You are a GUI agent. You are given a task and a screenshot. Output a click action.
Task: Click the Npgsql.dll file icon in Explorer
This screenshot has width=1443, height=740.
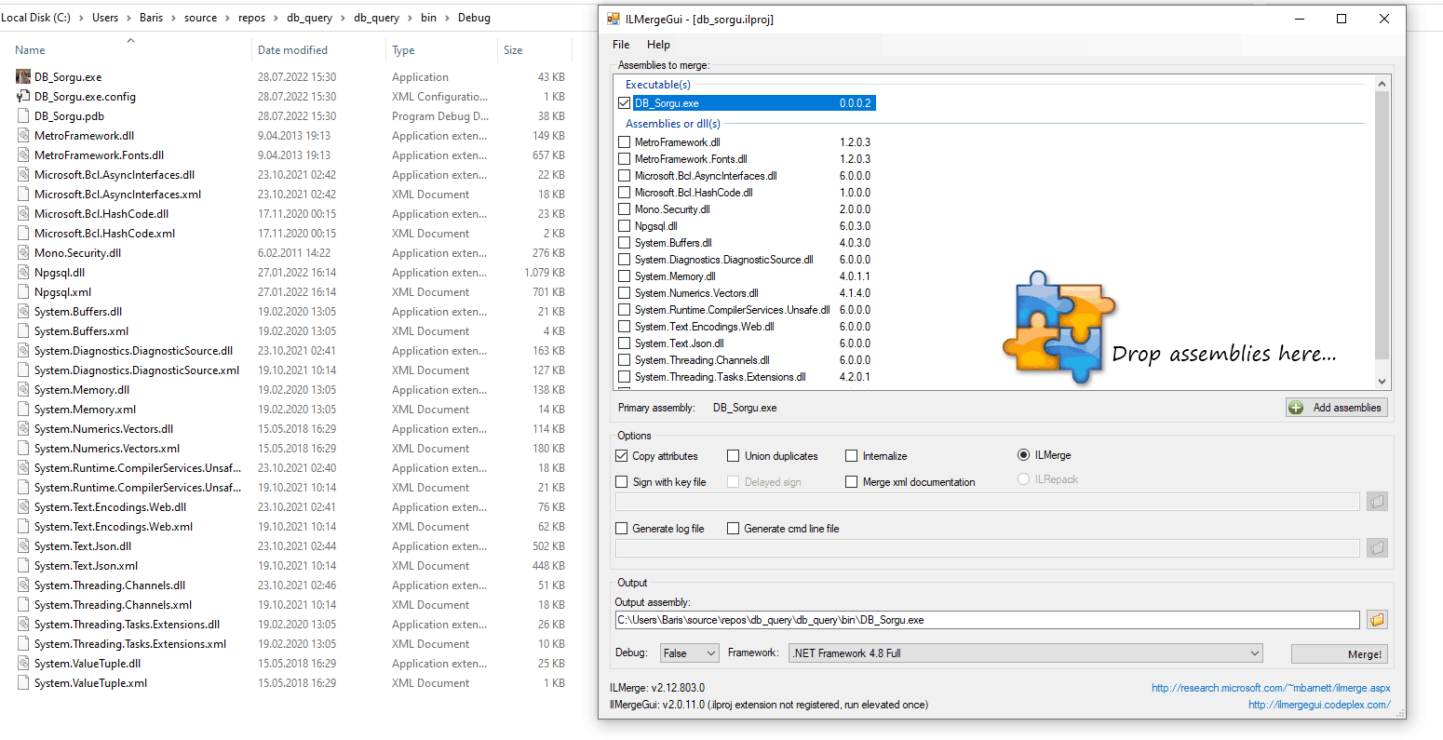pyautogui.click(x=23, y=272)
